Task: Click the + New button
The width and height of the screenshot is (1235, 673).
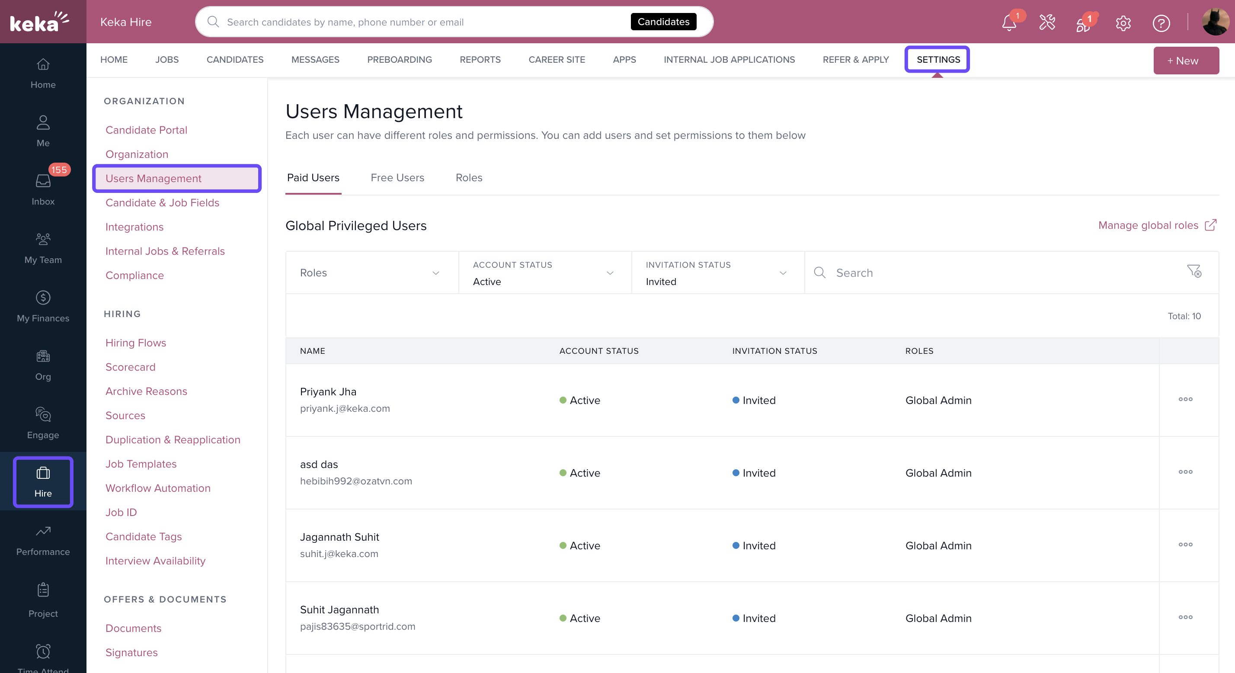Action: pyautogui.click(x=1186, y=61)
